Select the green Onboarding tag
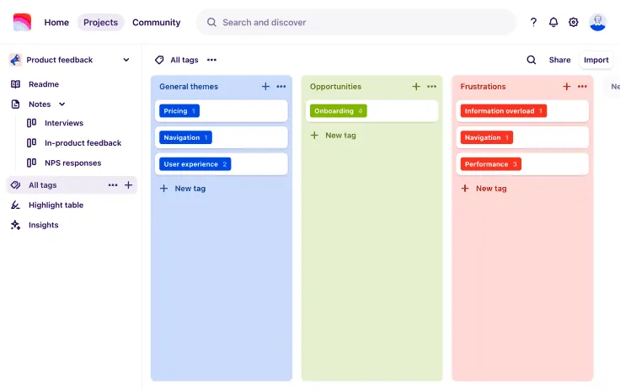This screenshot has height=390, width=620. click(338, 110)
